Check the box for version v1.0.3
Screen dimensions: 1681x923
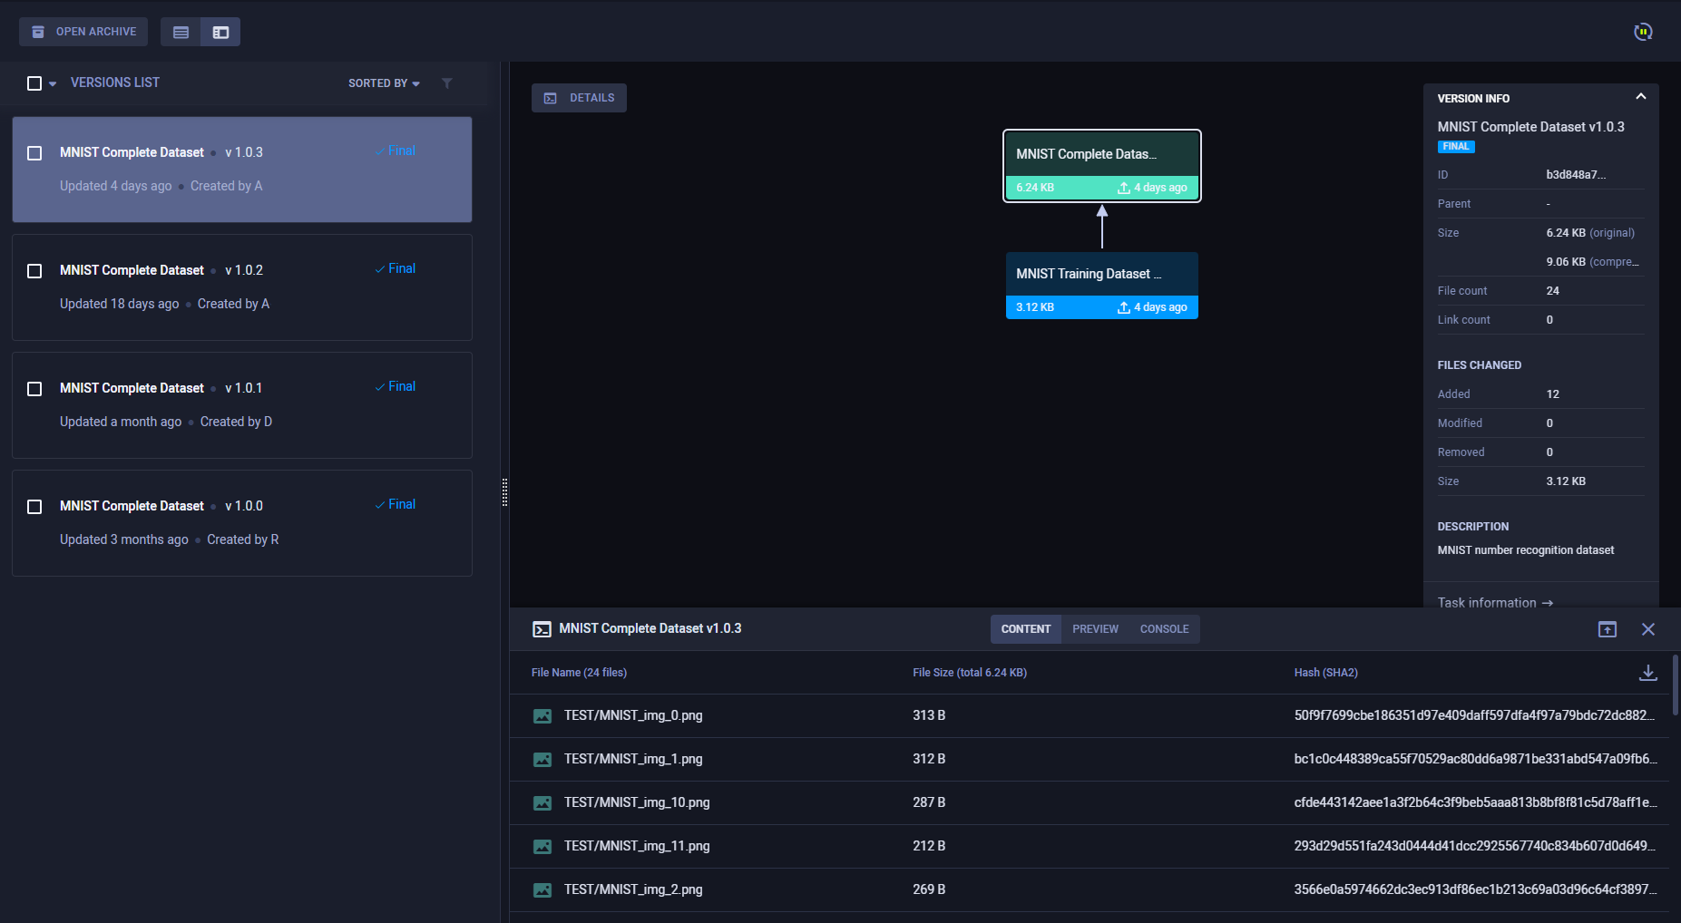pos(34,153)
